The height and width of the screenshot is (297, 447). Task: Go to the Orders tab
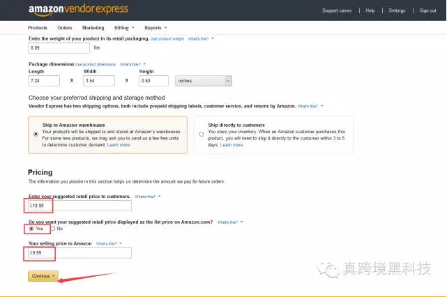pos(65,28)
